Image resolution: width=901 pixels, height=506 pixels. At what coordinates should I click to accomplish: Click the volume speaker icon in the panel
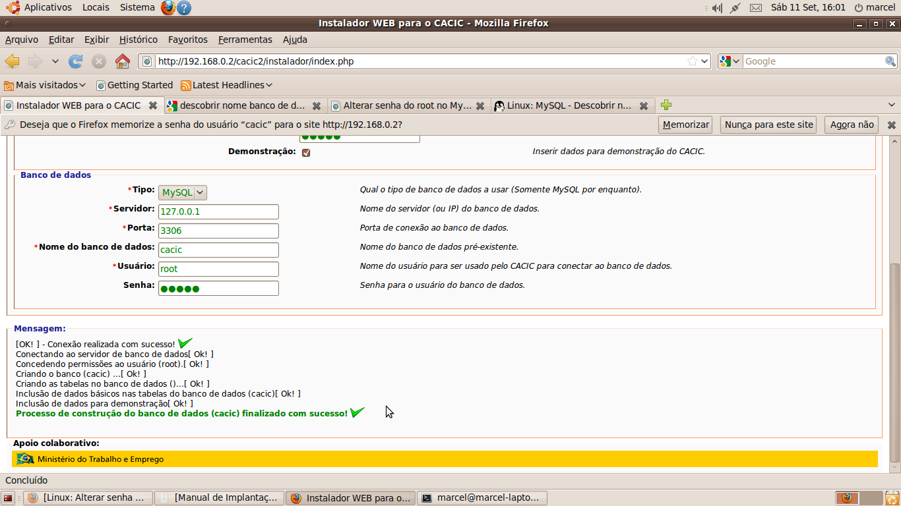tap(717, 8)
